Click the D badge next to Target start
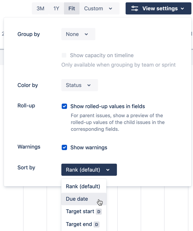This screenshot has width=193, height=231. point(99,212)
